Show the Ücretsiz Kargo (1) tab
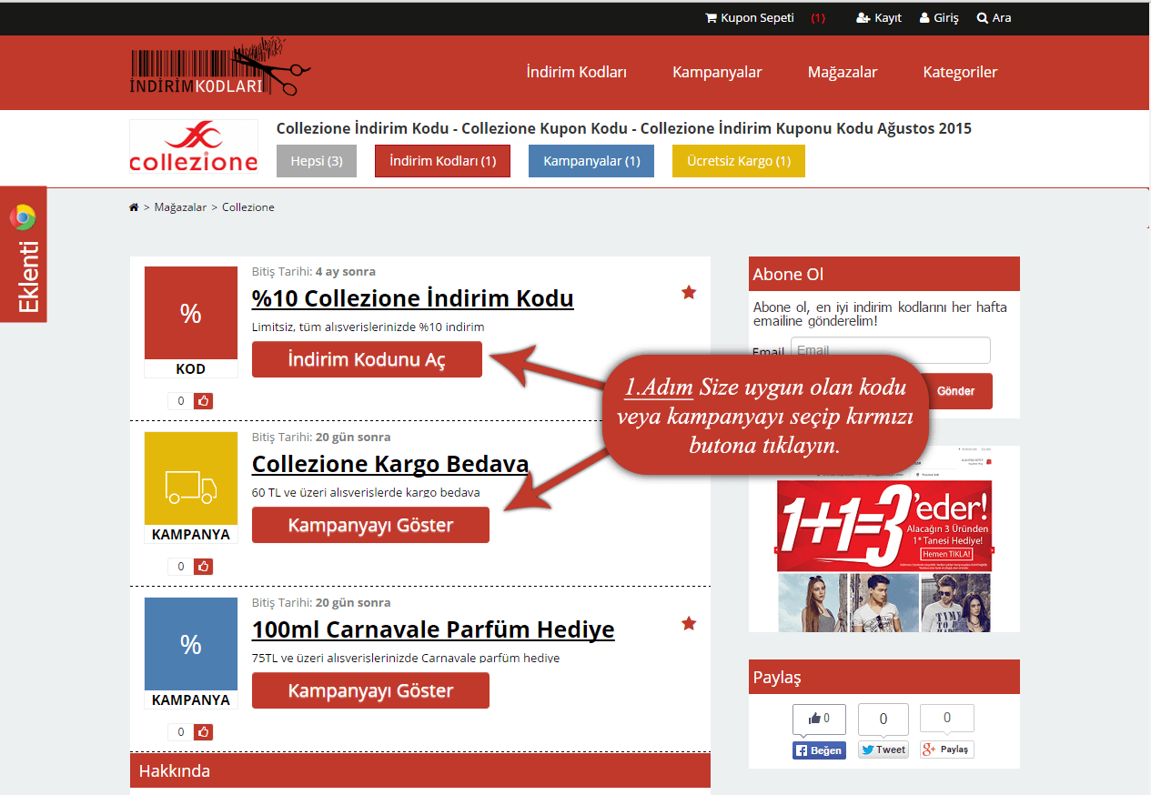Screen dimensions: 1151x795 pos(739,161)
